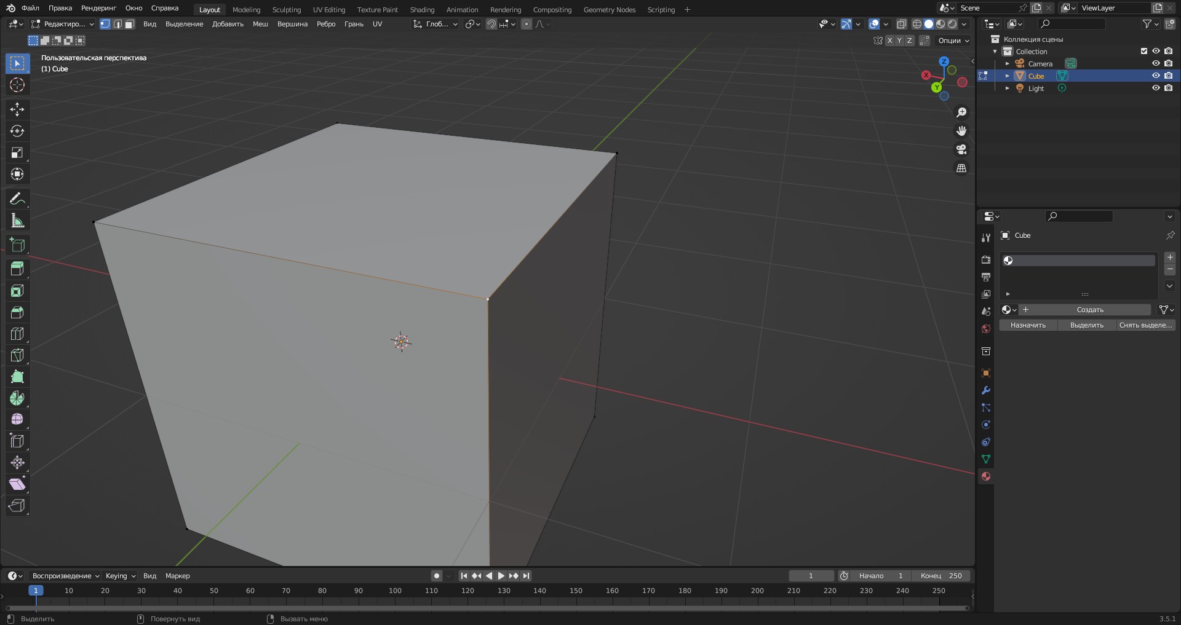Toggle X-ray view

(902, 24)
